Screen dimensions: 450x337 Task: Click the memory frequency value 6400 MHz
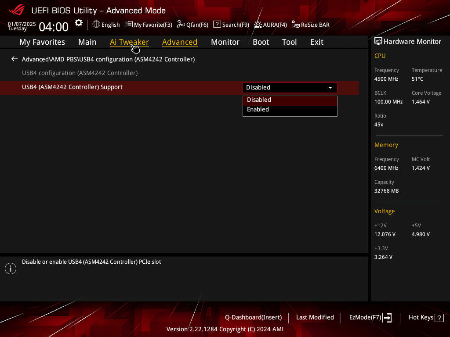[x=386, y=168]
